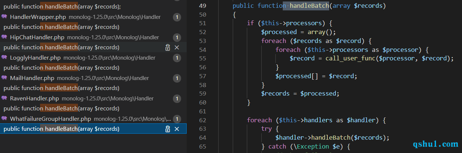Image resolution: width=462 pixels, height=153 pixels.
Task: Click '$records = $processed;' code line
Action: pos(300,93)
